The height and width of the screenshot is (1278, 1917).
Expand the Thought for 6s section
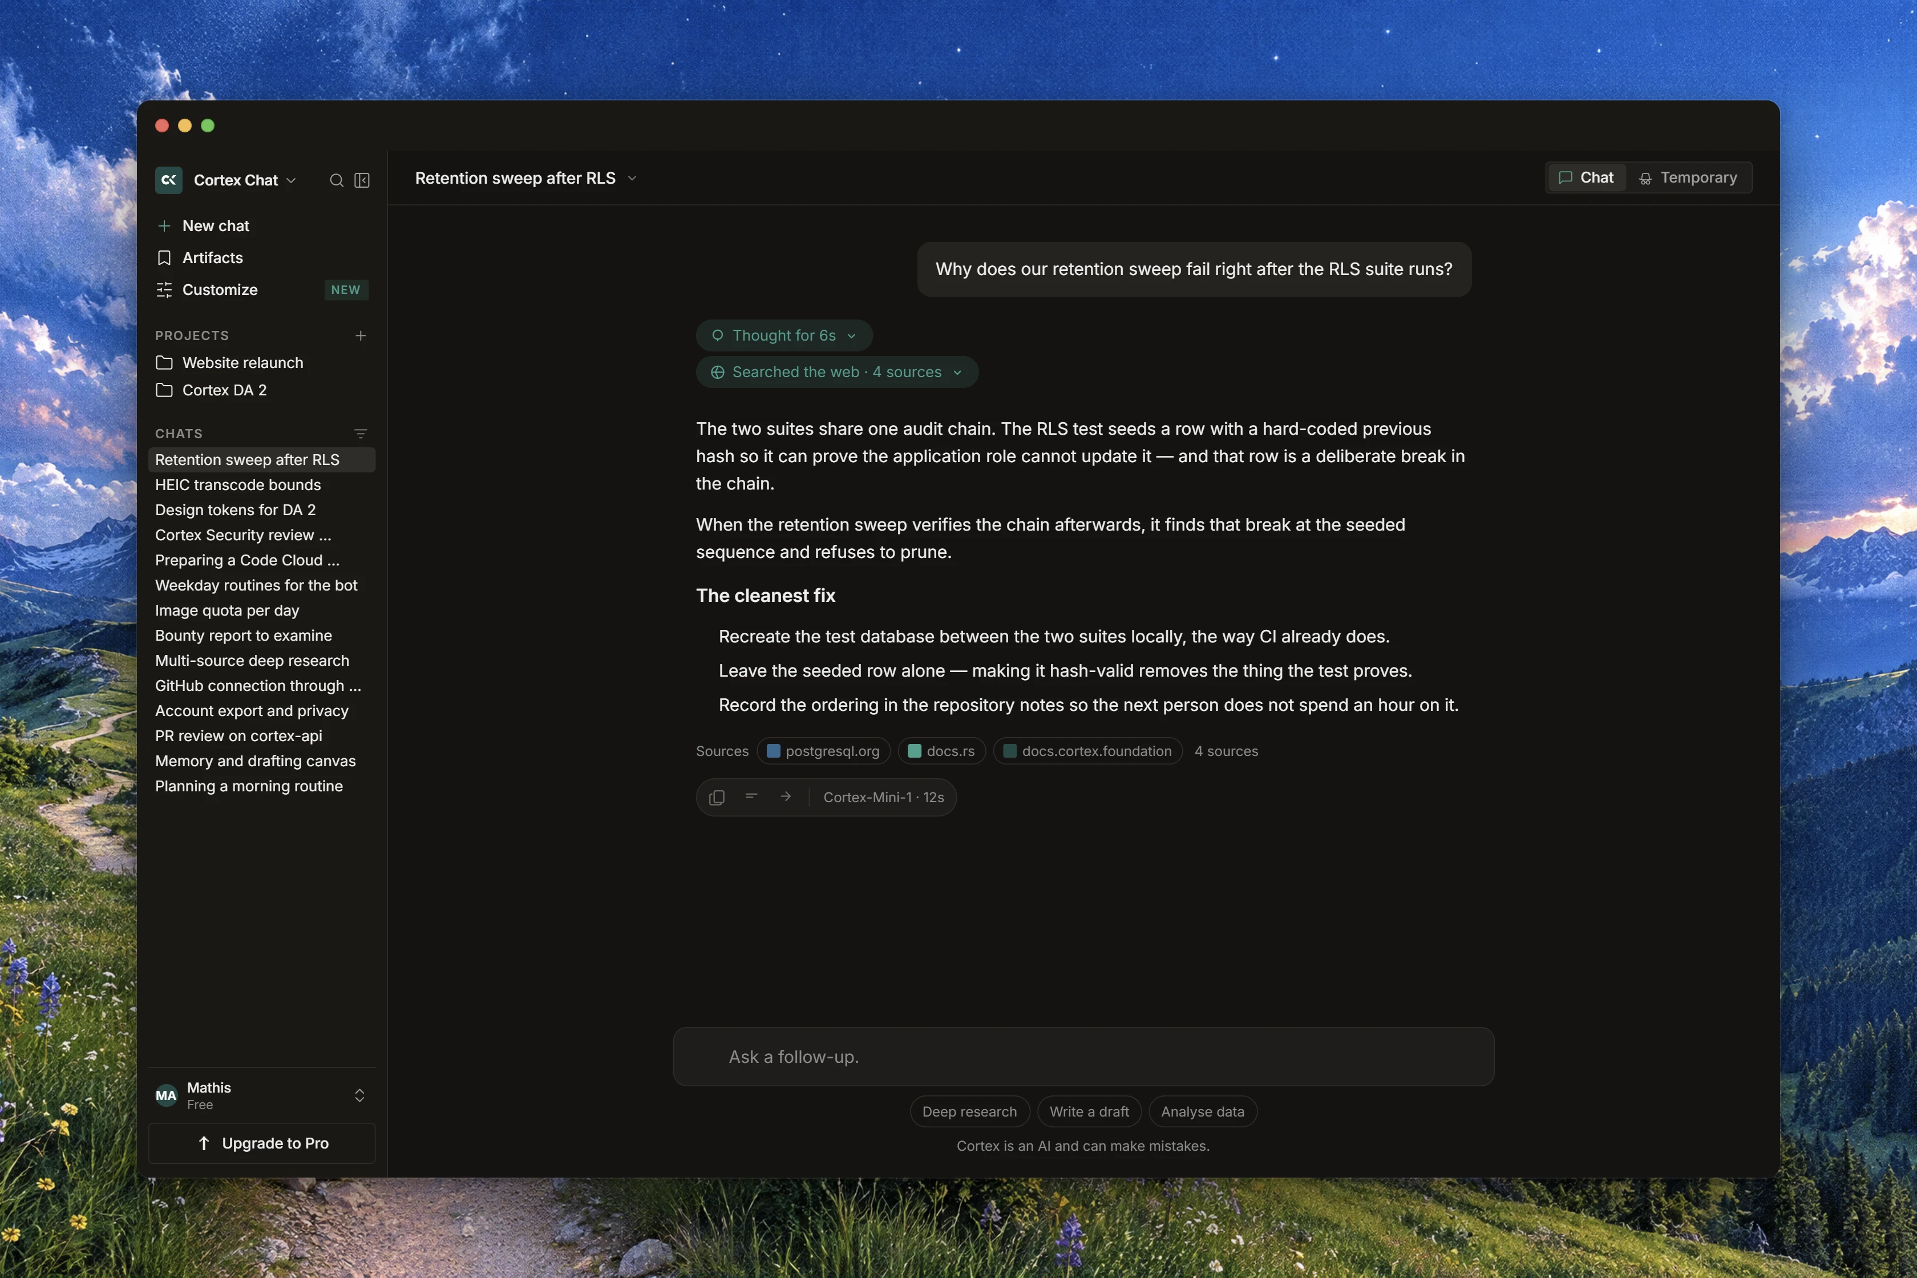(784, 335)
